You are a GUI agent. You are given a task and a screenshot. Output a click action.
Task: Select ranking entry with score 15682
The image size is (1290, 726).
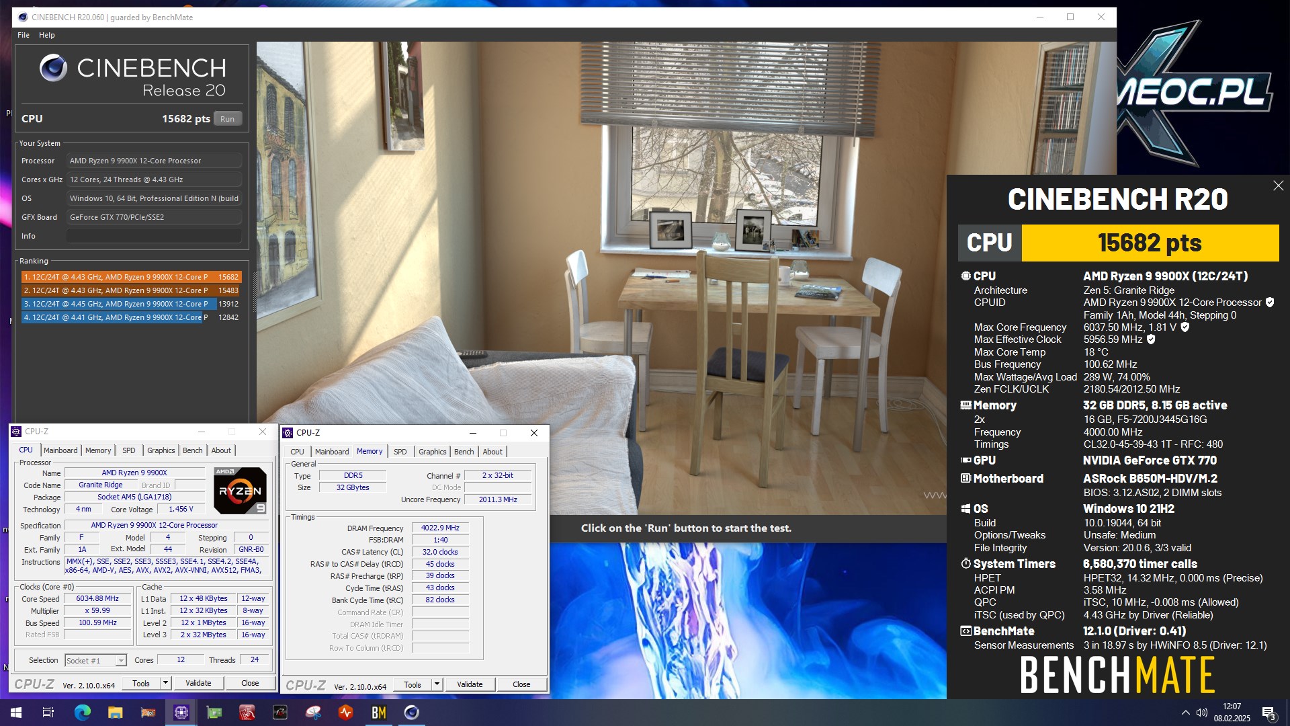tap(131, 277)
